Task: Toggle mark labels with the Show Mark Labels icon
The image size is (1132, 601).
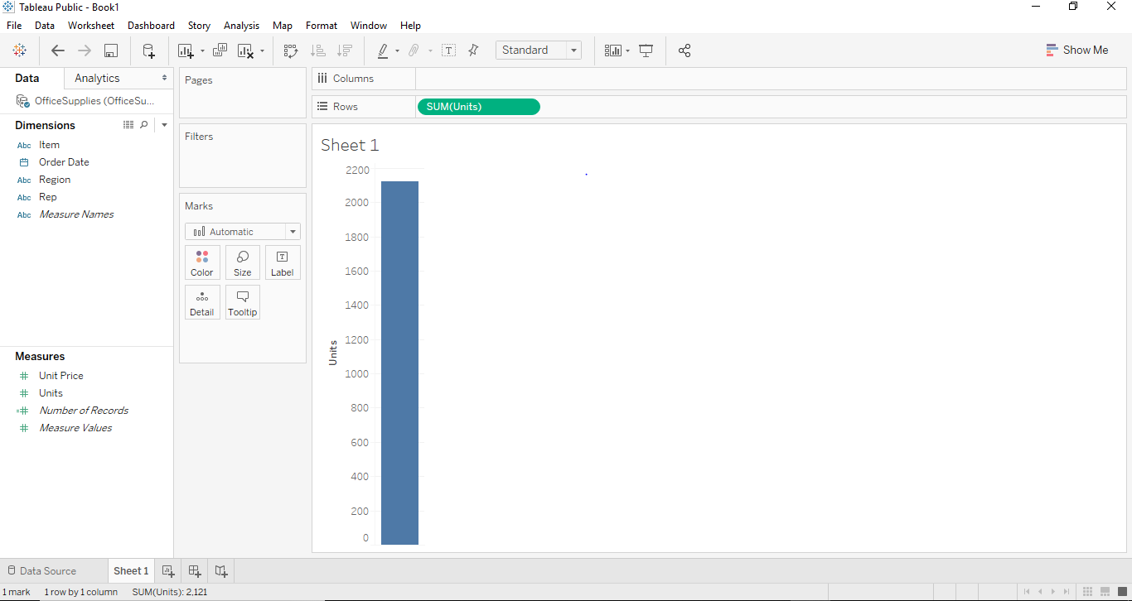Action: pyautogui.click(x=448, y=50)
